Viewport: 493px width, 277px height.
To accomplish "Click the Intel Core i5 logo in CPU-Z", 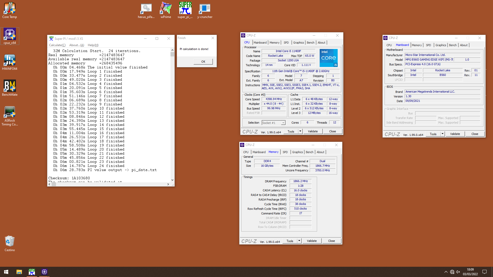I will [328, 58].
